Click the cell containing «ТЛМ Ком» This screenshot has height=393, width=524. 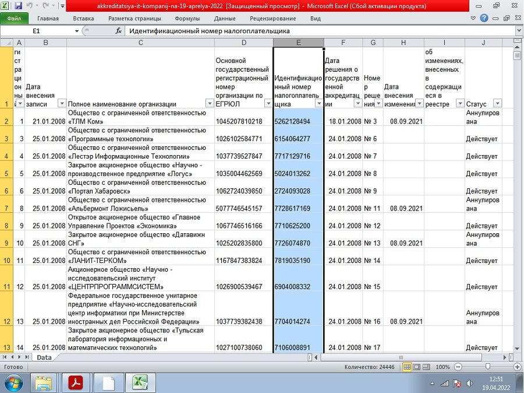[140, 117]
